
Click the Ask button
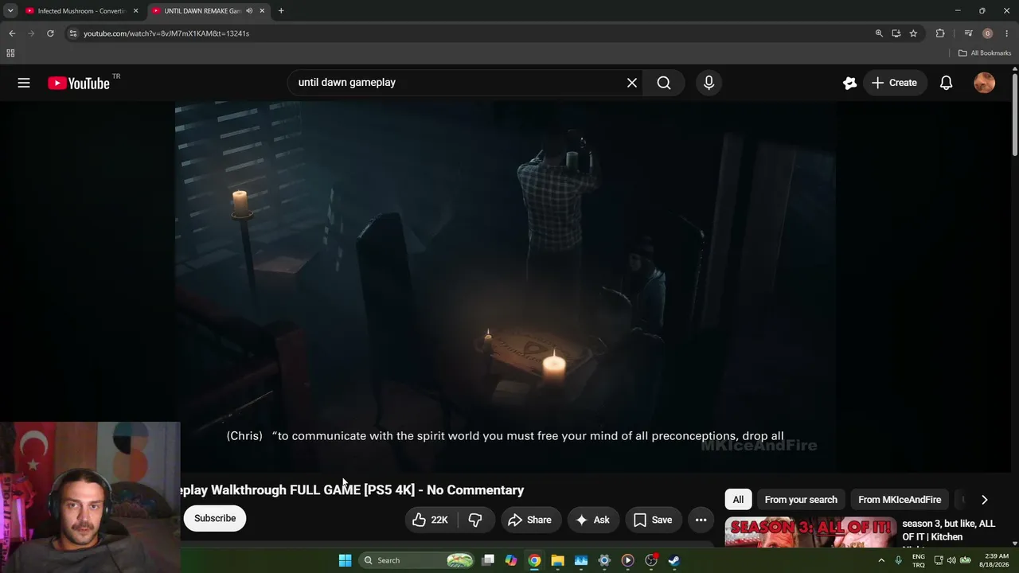tap(592, 520)
